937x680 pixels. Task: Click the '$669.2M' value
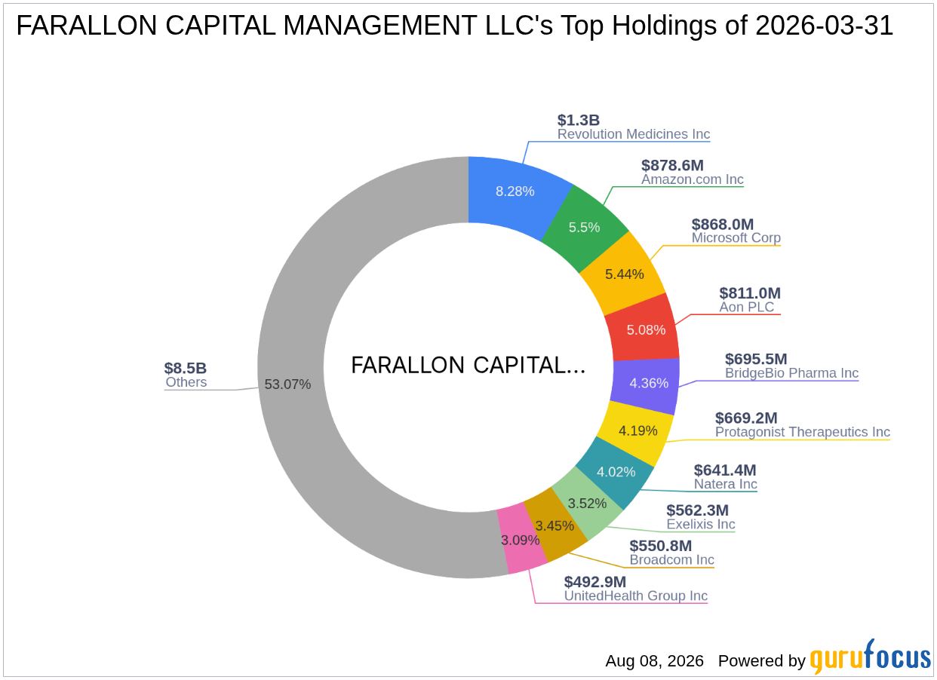tap(746, 418)
